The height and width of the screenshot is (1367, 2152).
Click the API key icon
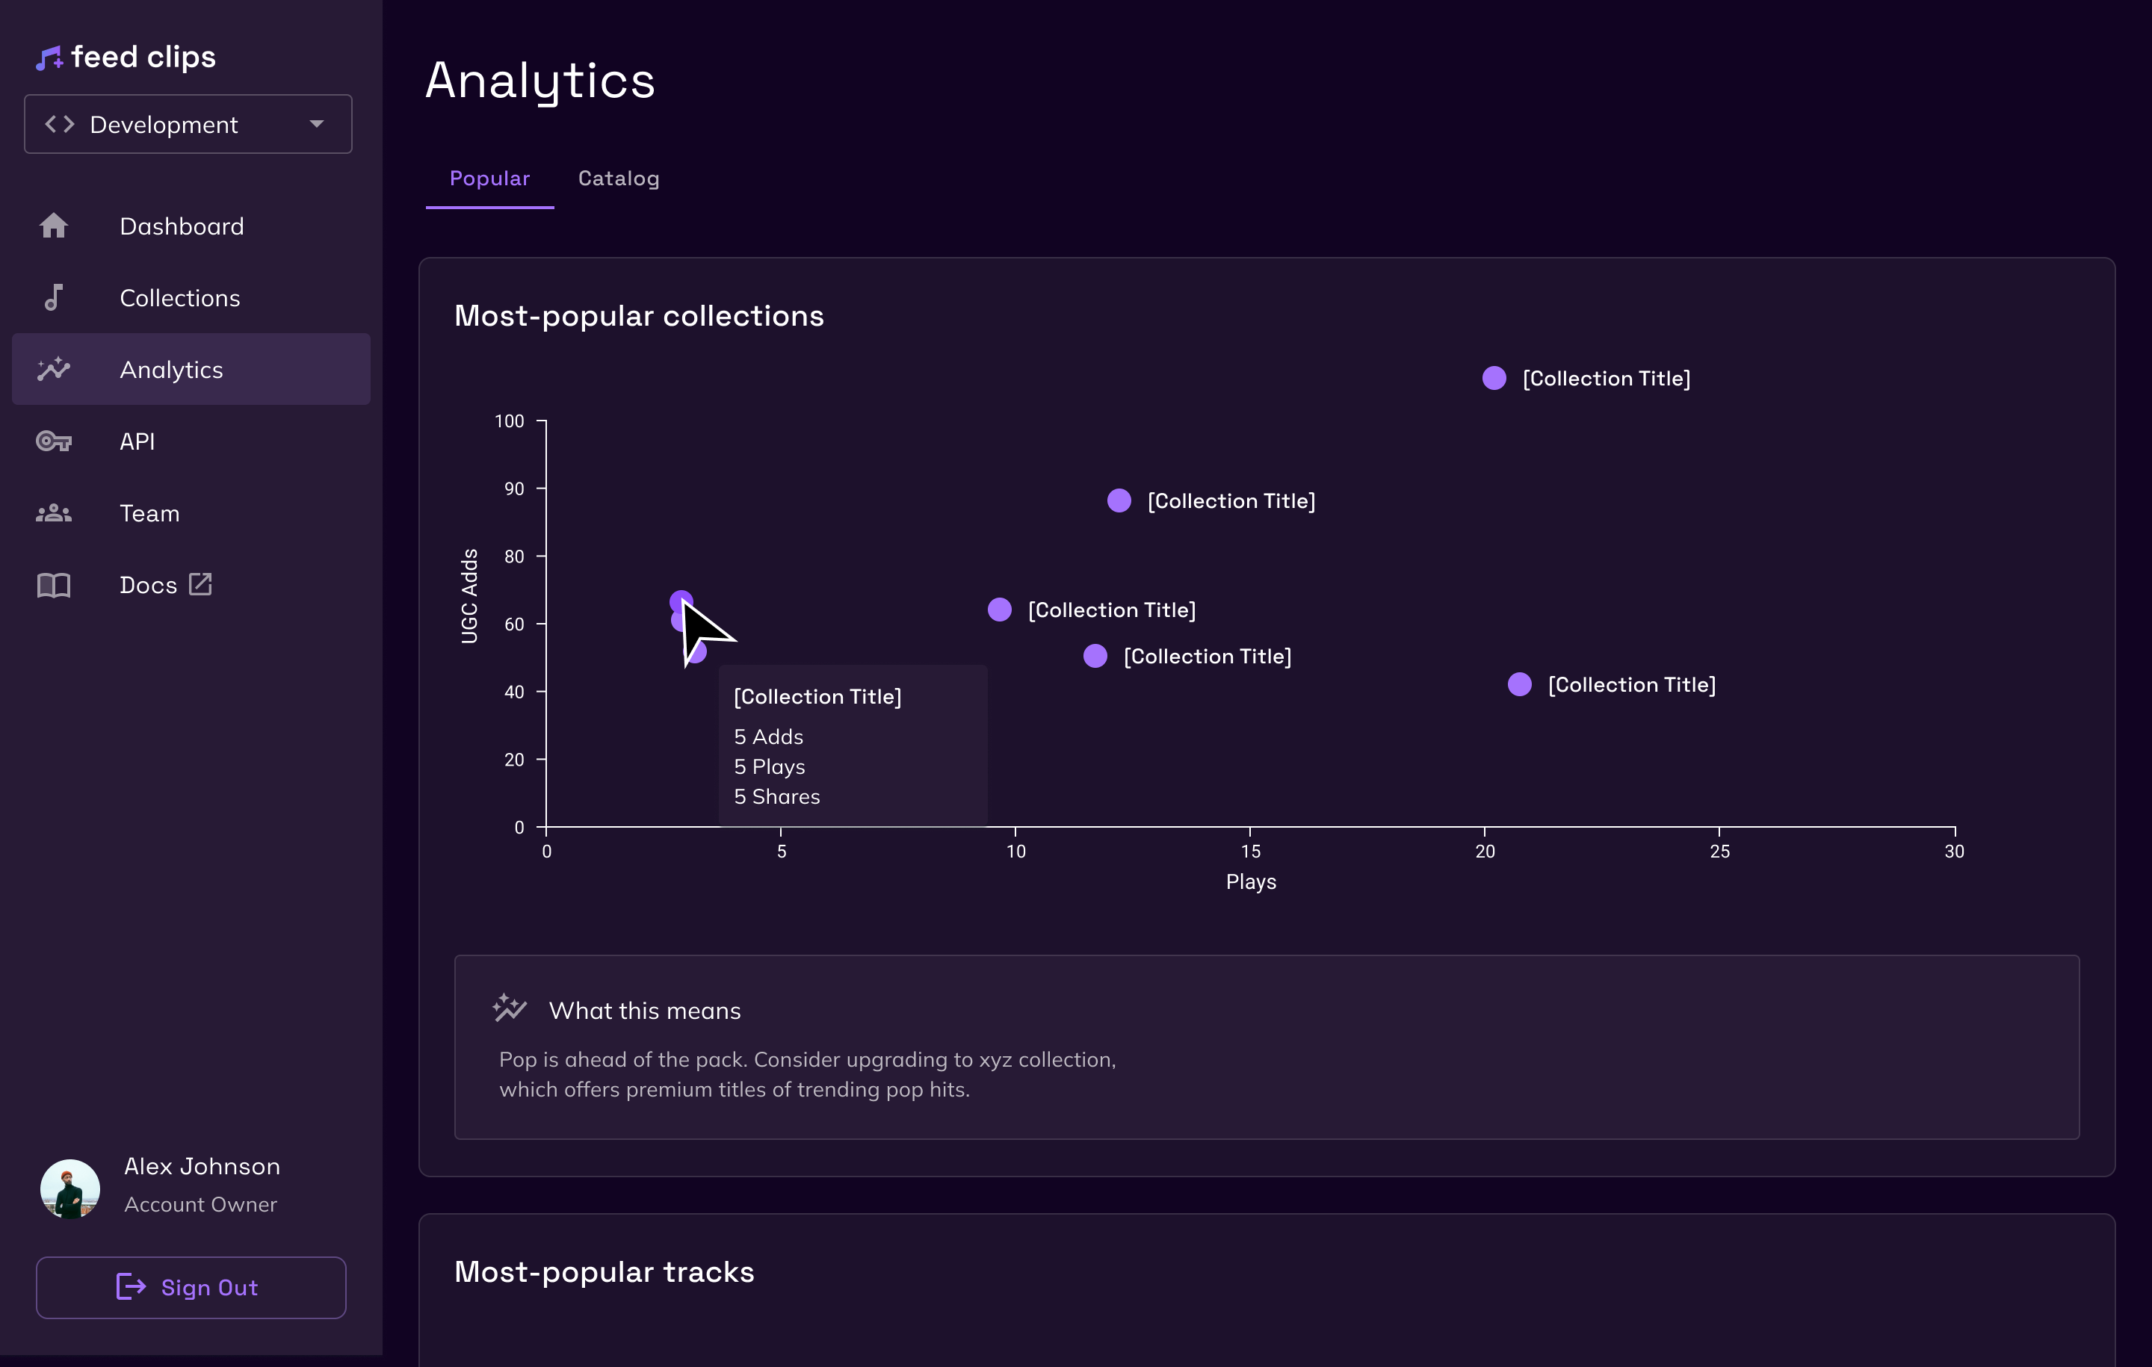coord(54,441)
